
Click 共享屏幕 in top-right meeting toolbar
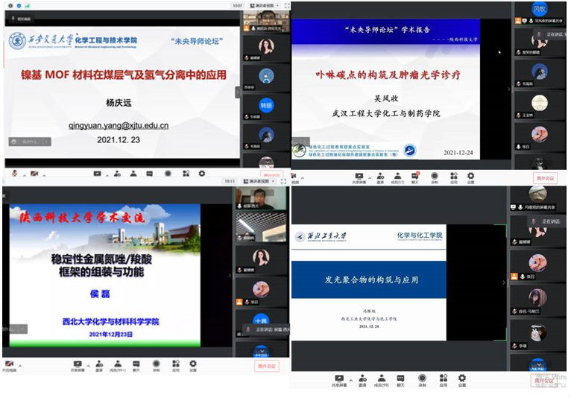(x=359, y=178)
